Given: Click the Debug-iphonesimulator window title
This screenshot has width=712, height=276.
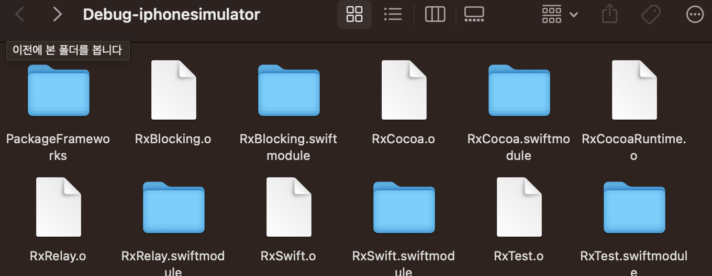Looking at the screenshot, I should pos(171,15).
